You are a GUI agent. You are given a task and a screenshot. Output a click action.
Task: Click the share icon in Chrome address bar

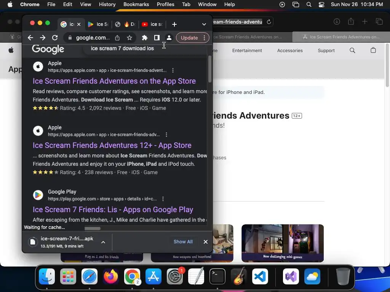(x=117, y=38)
